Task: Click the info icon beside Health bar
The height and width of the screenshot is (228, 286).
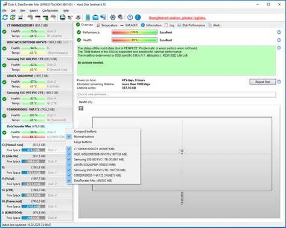Action: (279, 40)
